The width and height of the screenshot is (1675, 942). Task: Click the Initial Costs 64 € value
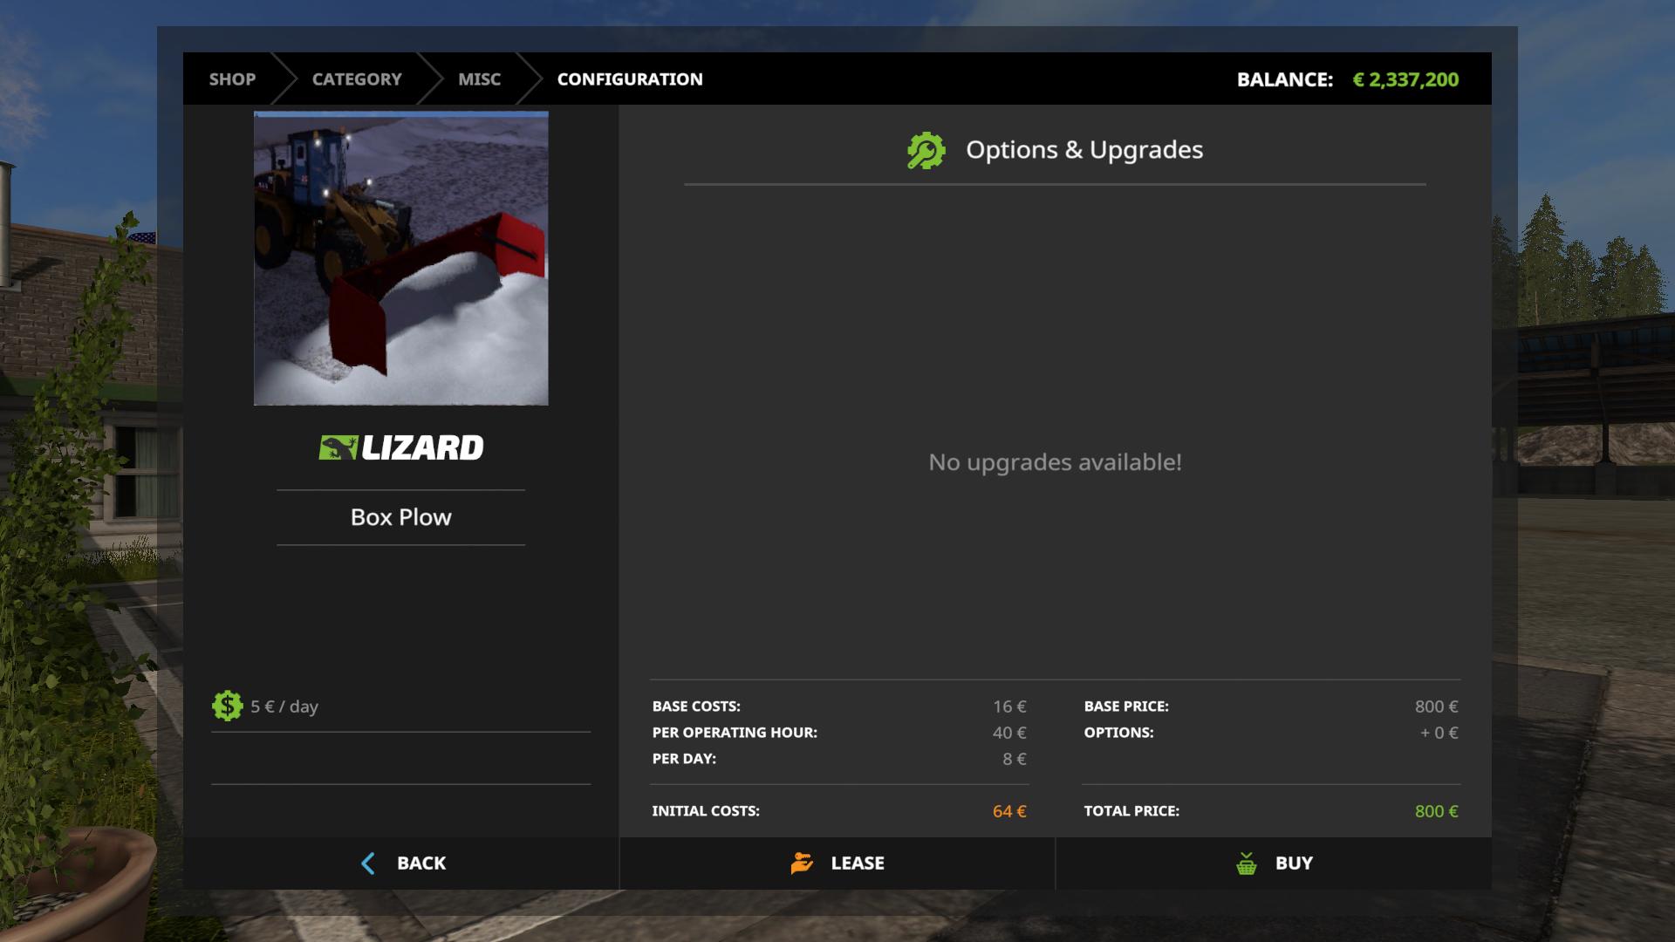coord(1009,811)
